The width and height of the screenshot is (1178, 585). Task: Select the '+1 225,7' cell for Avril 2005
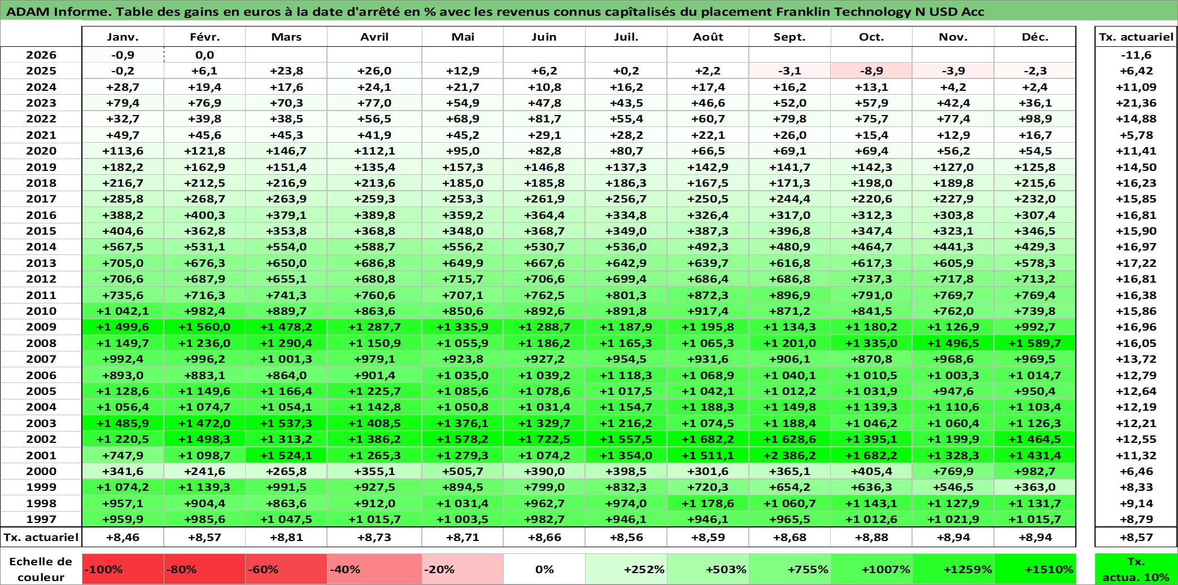374,391
